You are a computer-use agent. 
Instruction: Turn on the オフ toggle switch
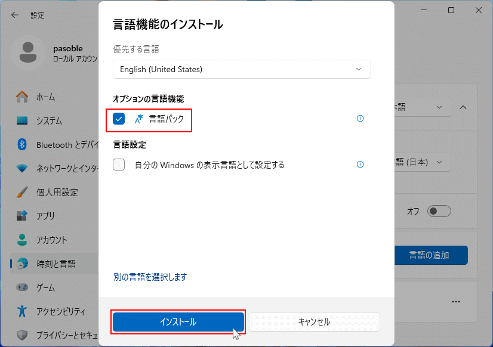[439, 211]
